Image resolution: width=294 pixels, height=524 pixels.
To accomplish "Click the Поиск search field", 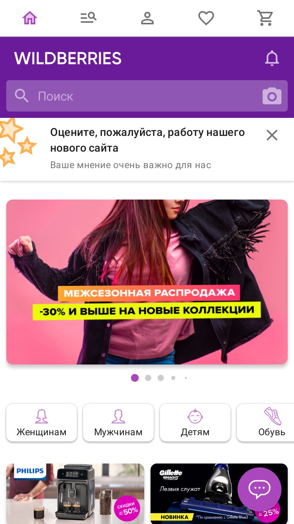I will (x=147, y=96).
